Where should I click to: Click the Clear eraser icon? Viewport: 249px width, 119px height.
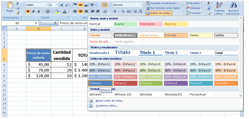209,13
